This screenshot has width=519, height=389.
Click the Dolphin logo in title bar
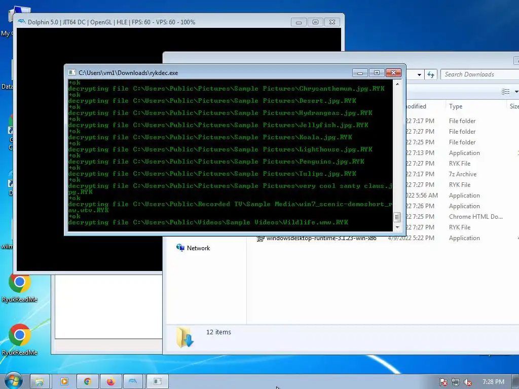point(21,22)
